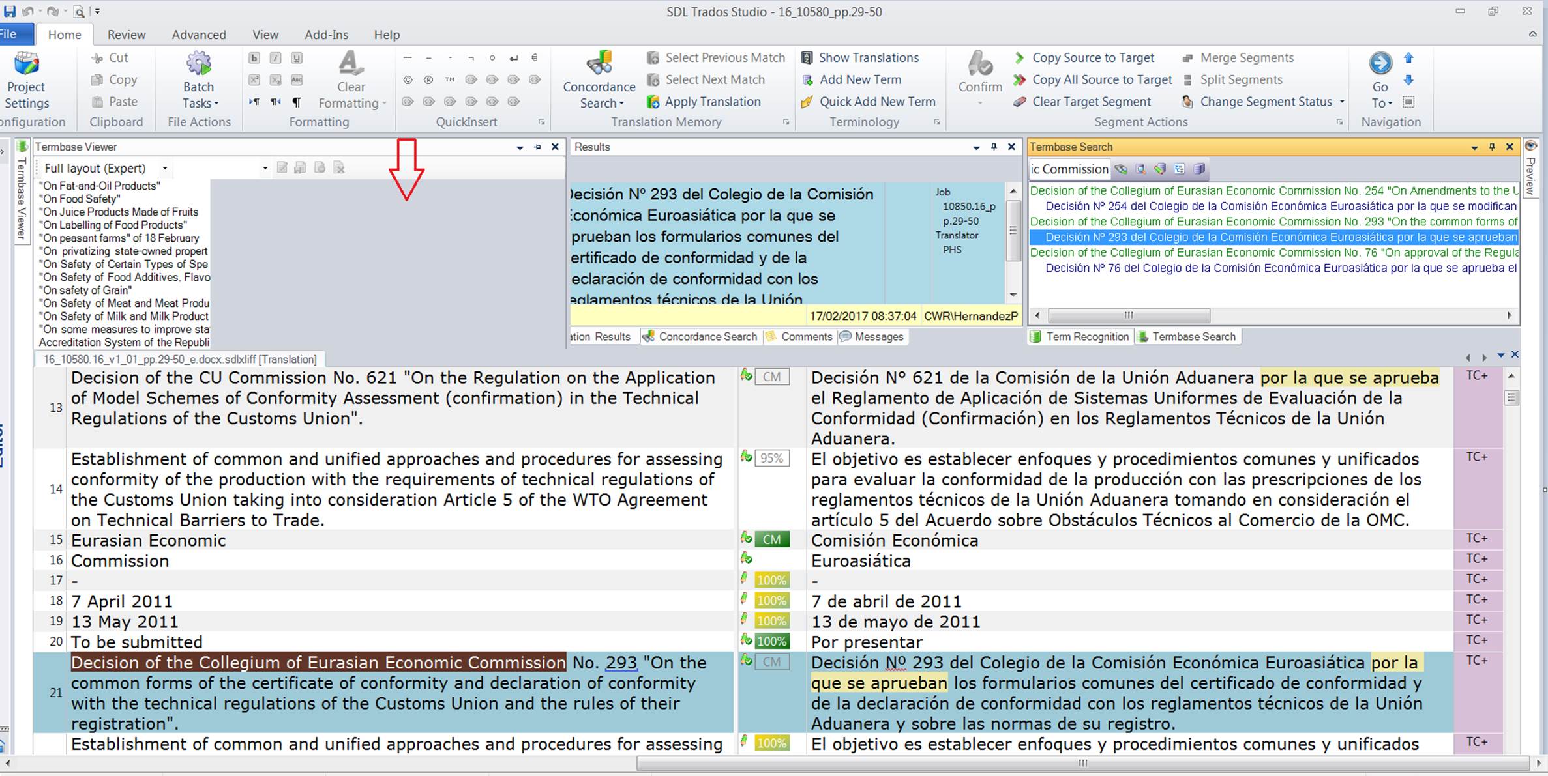Click the editor horizontal scrollbar at bottom
The width and height of the screenshot is (1548, 776).
1082,763
